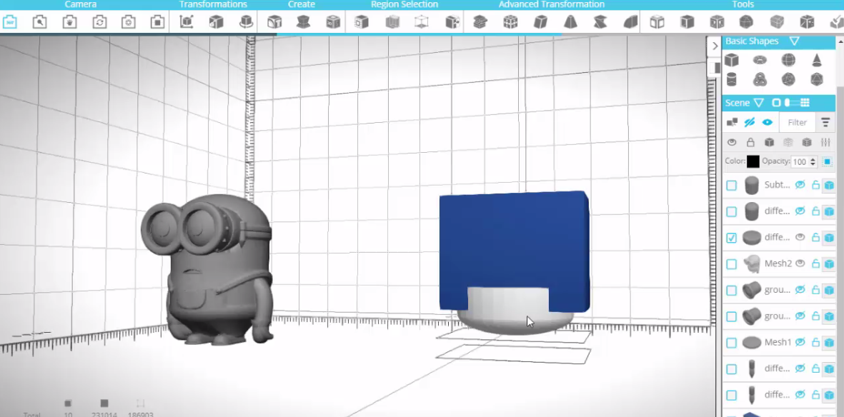Open the Transformations toolbar section
Viewport: 844px width, 417px height.
213,4
